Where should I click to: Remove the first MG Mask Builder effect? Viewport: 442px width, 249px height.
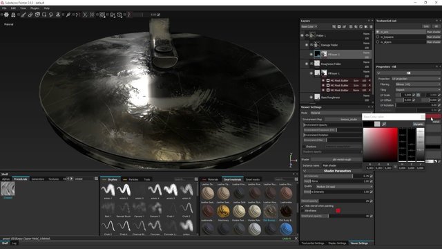[x=369, y=81]
